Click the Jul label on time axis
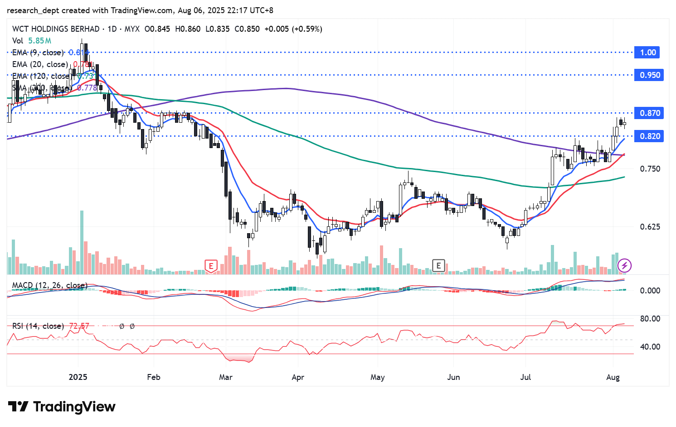This screenshot has height=427, width=676. [x=525, y=377]
